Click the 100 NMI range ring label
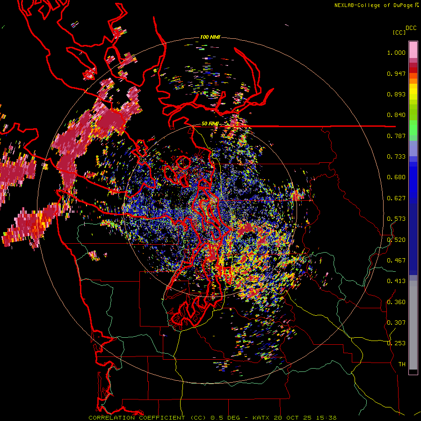 tap(210, 37)
